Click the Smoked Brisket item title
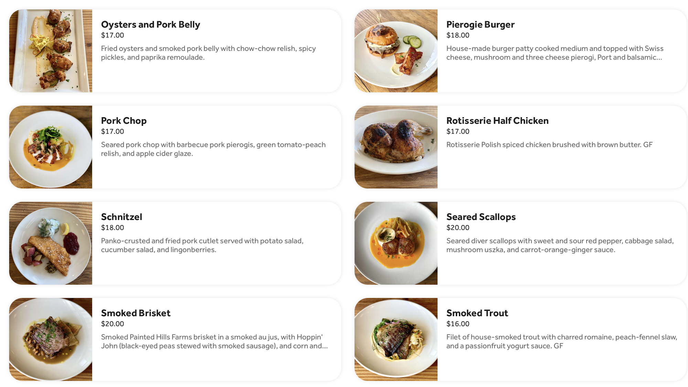This screenshot has width=688, height=387. (136, 313)
